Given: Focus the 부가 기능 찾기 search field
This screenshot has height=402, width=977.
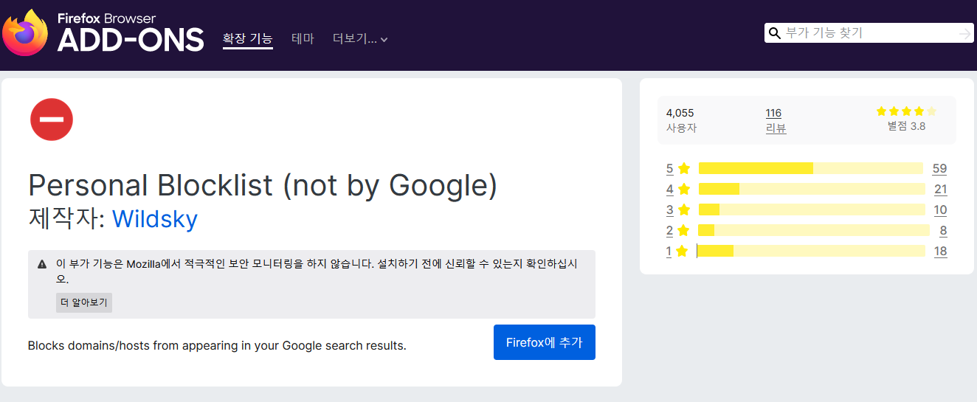Looking at the screenshot, I should [869, 33].
